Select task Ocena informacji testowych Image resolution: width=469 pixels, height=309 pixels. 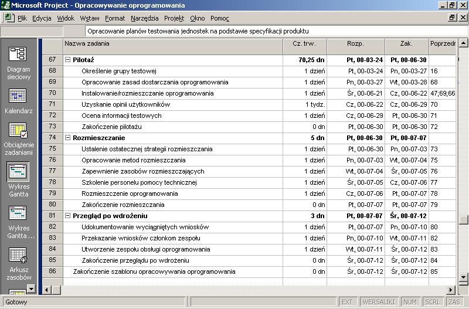point(121,116)
